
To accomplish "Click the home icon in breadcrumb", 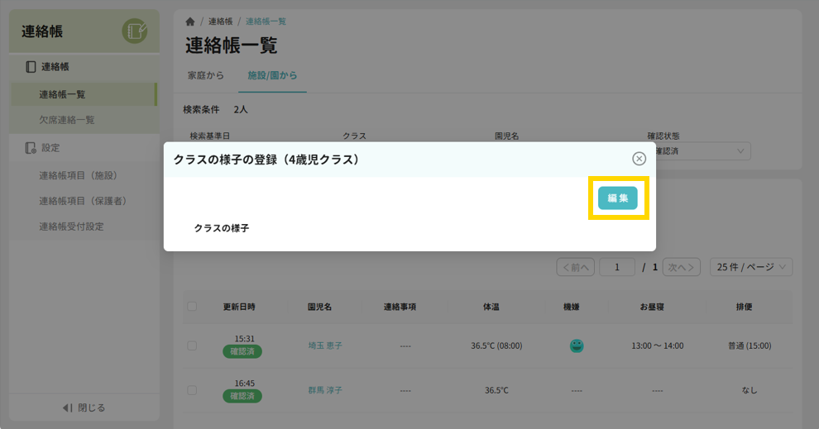I will point(190,21).
